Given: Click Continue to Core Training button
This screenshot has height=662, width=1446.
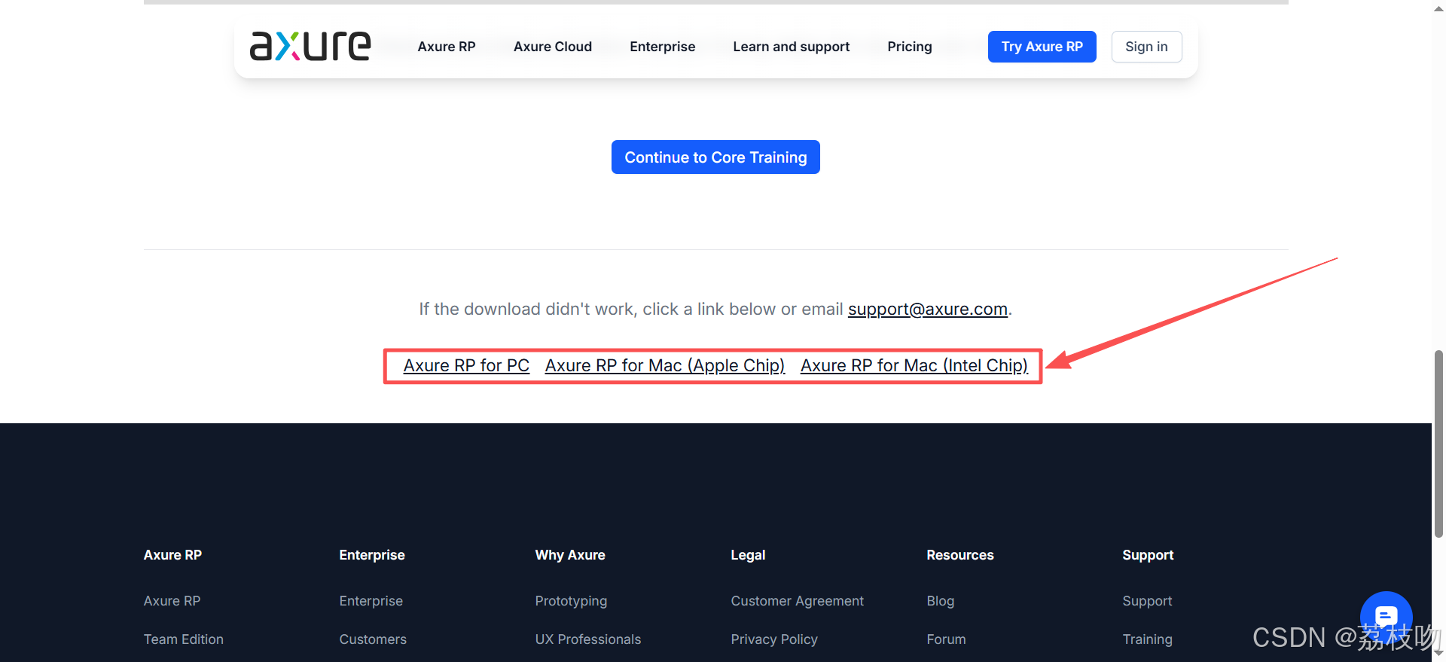Looking at the screenshot, I should pyautogui.click(x=715, y=157).
